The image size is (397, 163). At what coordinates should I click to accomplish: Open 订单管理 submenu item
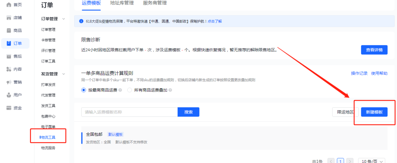pyautogui.click(x=48, y=30)
